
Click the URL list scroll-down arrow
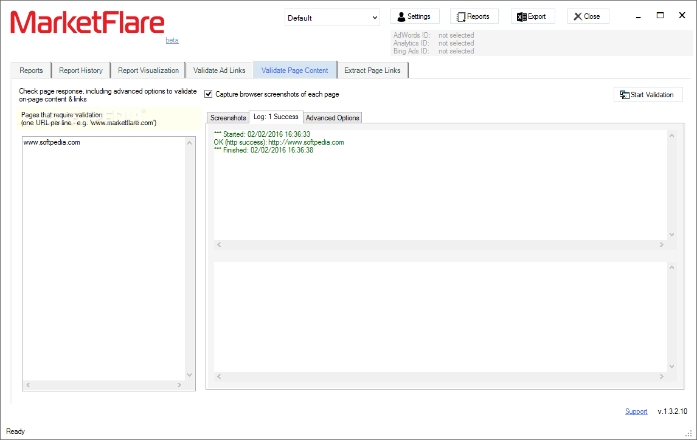(x=190, y=375)
